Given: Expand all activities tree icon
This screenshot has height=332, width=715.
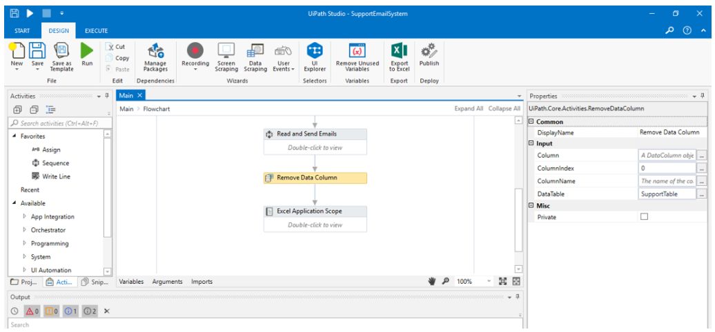Looking at the screenshot, I should (x=17, y=110).
